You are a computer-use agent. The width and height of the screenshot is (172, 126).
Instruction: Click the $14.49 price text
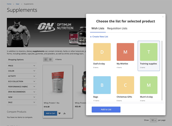[47, 107]
